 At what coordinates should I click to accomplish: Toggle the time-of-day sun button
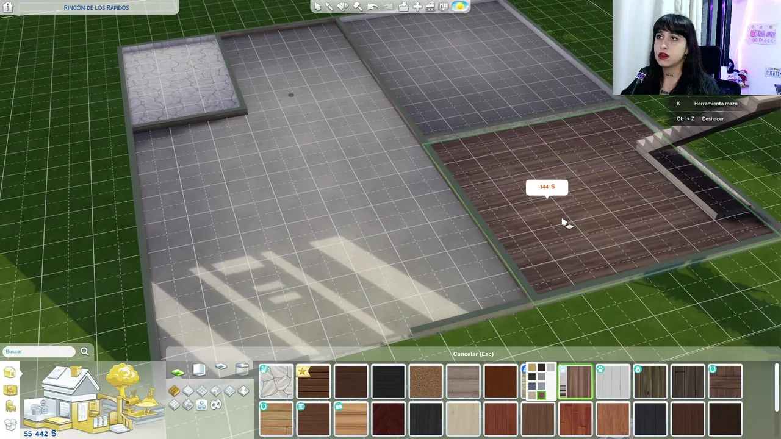[x=459, y=6]
